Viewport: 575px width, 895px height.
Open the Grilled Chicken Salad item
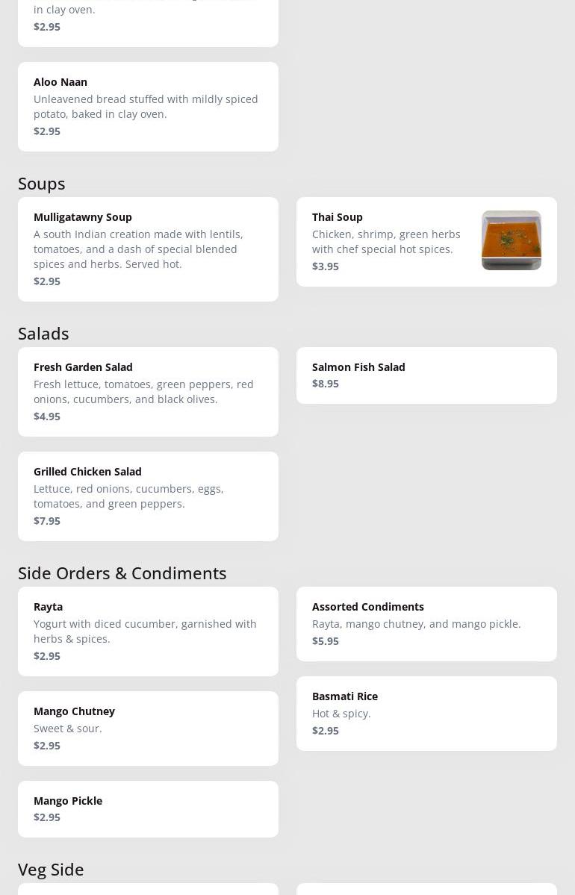coord(148,496)
